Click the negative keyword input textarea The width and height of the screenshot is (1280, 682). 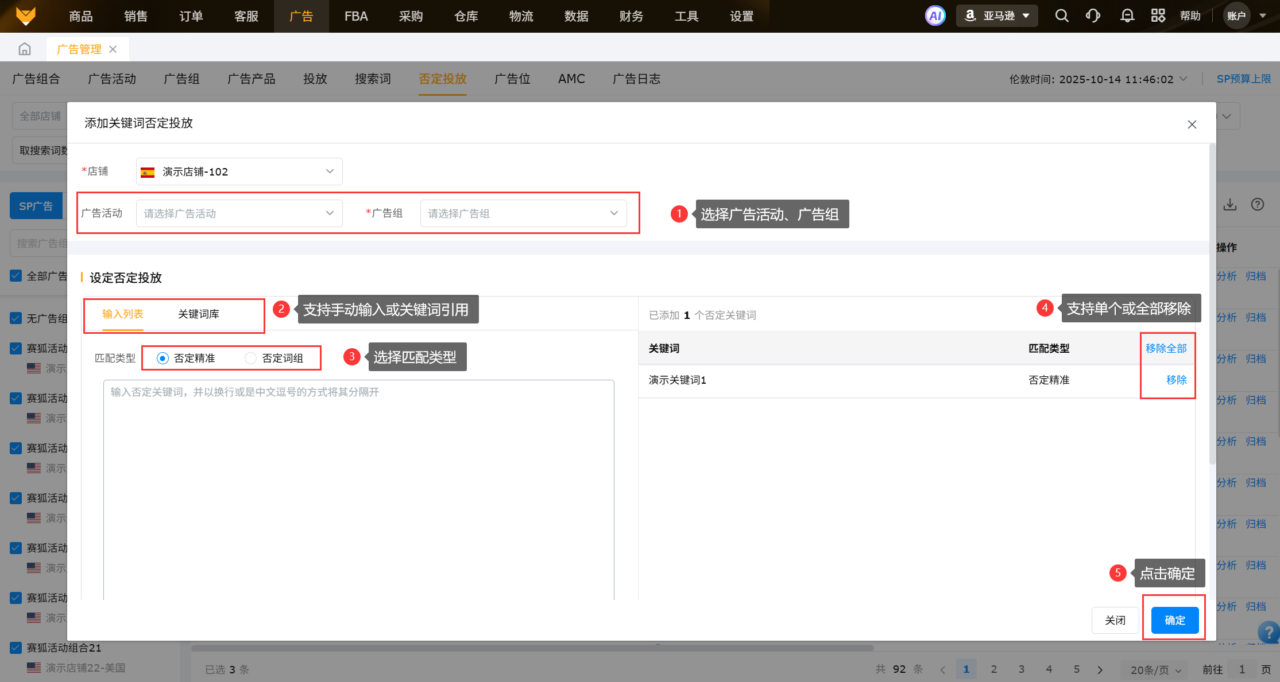[x=358, y=488]
